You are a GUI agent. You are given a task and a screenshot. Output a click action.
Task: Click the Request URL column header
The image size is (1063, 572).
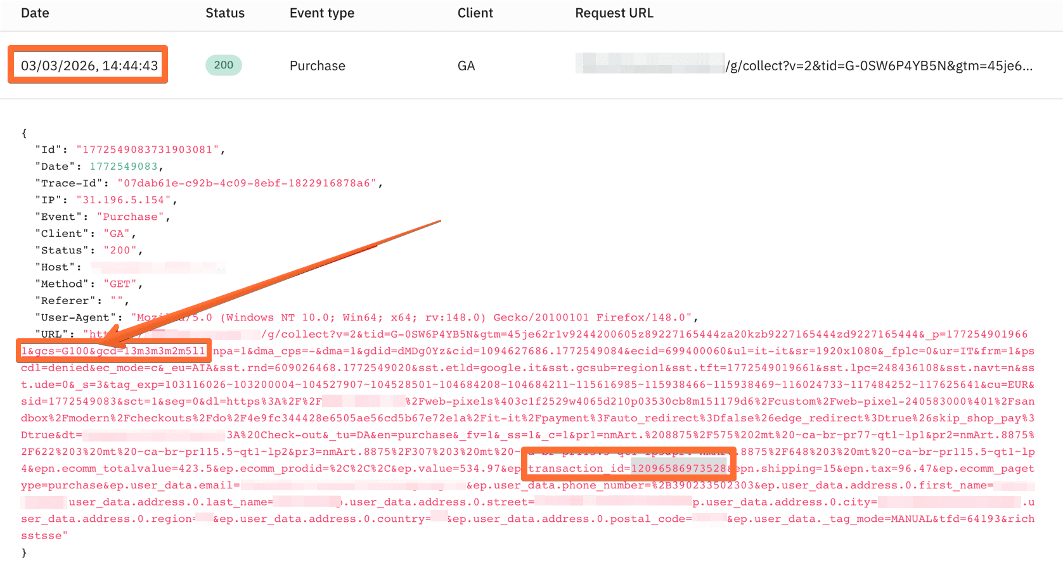pyautogui.click(x=614, y=13)
